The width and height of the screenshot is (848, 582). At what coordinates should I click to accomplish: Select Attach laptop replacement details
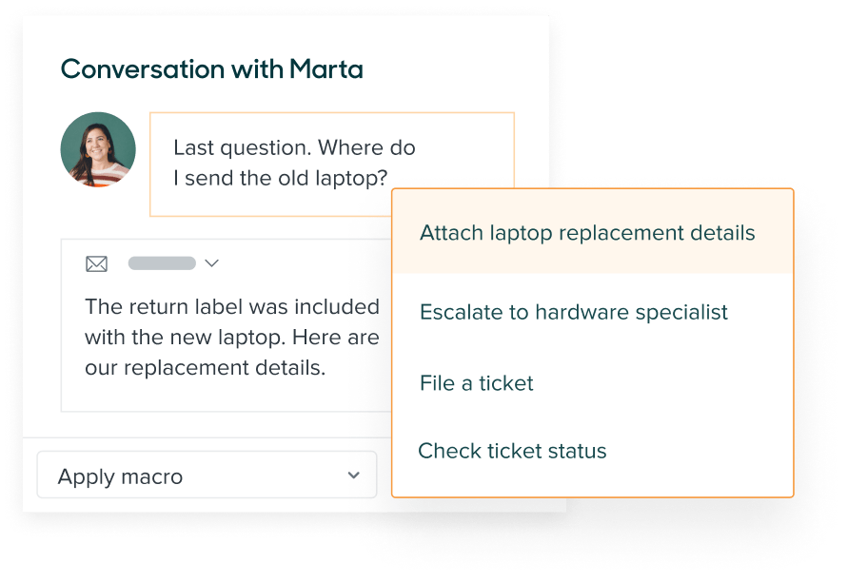coord(587,233)
